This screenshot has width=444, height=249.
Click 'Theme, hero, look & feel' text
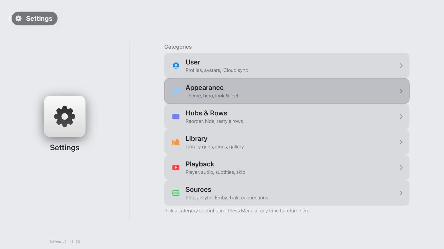(x=212, y=96)
